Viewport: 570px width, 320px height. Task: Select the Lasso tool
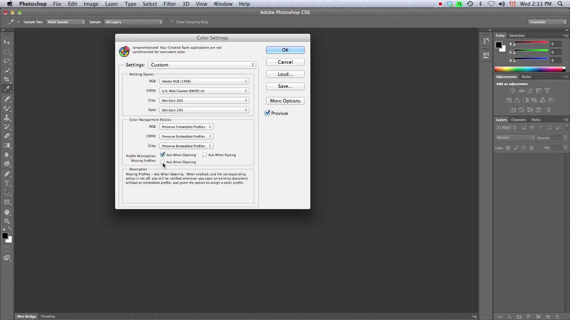pos(7,61)
